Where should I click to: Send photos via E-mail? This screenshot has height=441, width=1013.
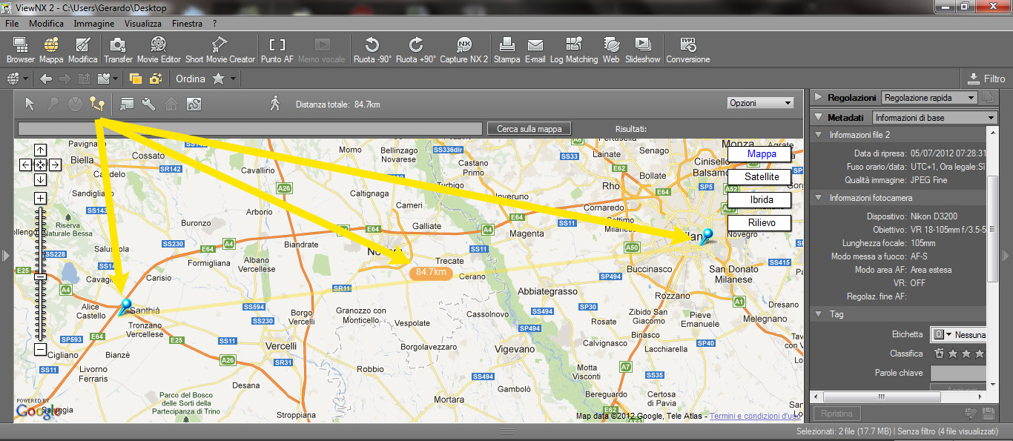pyautogui.click(x=535, y=50)
